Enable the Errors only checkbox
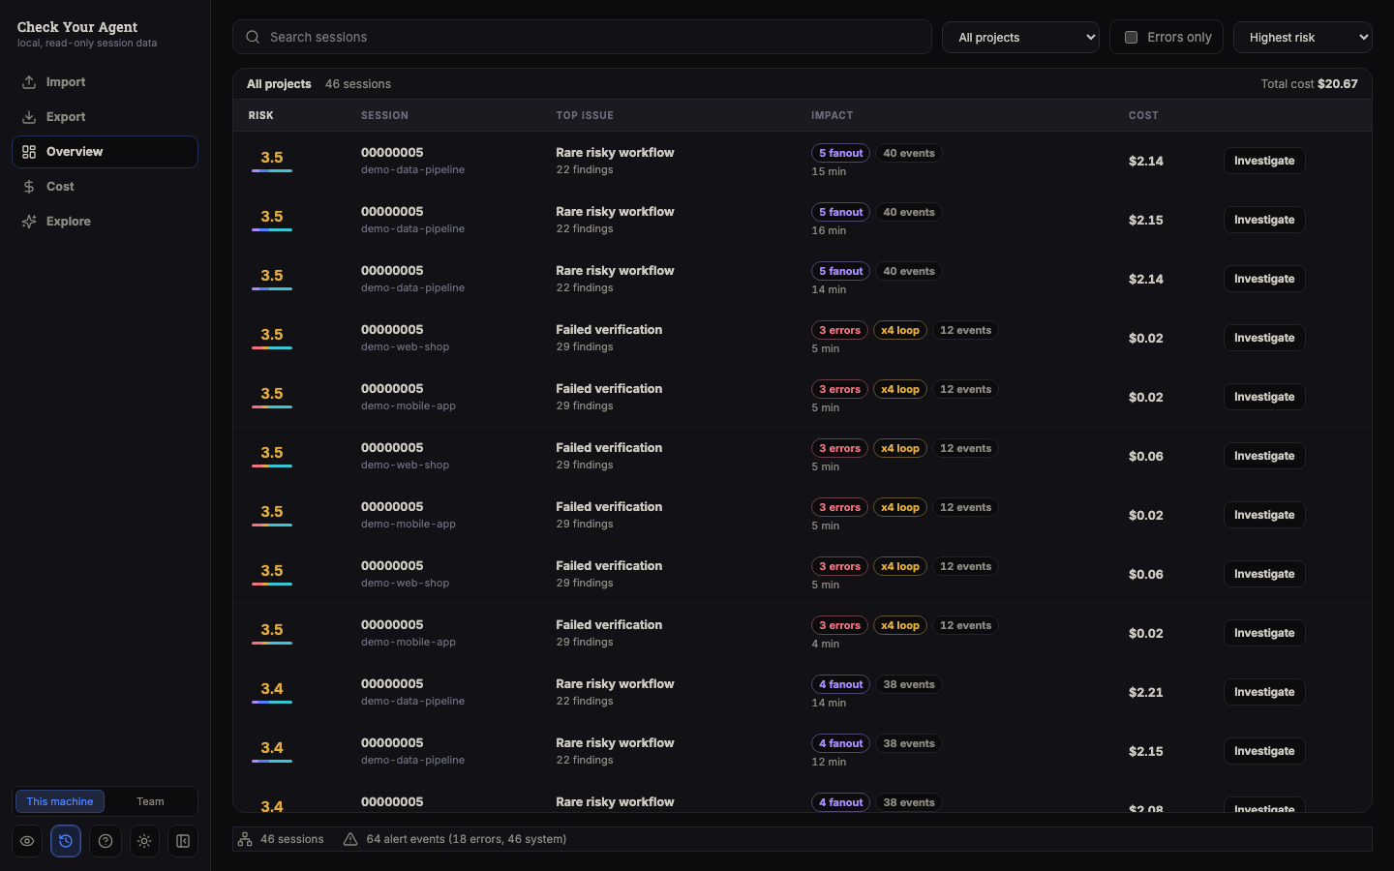 coord(1131,38)
